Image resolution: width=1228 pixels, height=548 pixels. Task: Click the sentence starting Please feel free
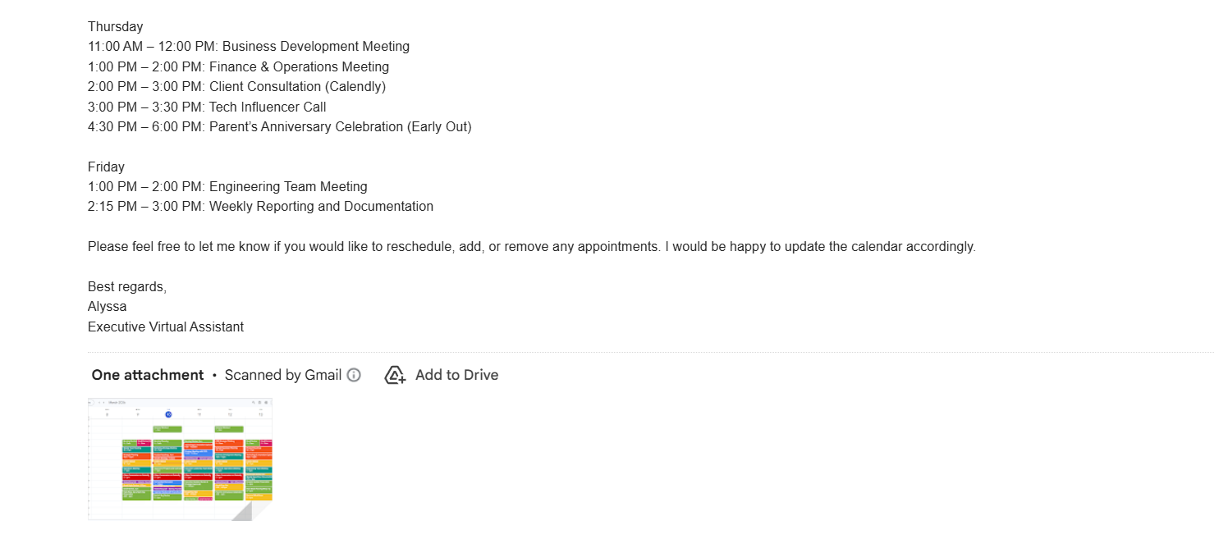tap(531, 247)
